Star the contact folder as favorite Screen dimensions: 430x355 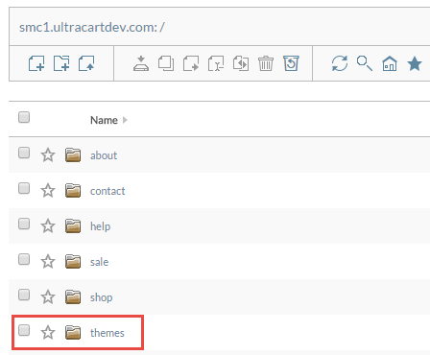tap(48, 191)
